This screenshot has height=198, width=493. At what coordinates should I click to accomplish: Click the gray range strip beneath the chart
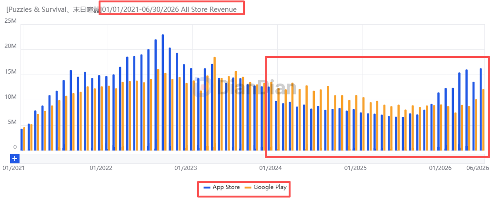point(252,159)
